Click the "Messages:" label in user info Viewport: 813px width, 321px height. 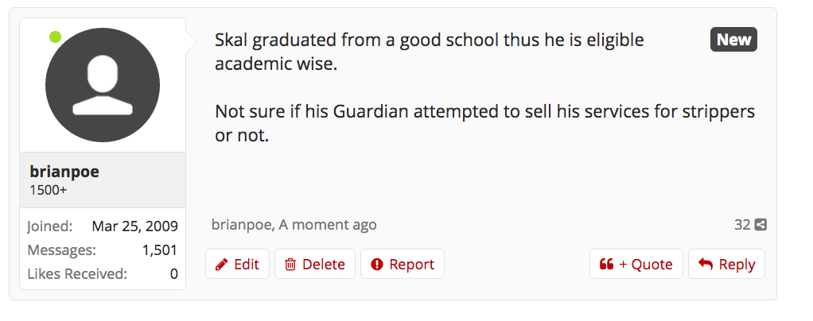point(61,250)
